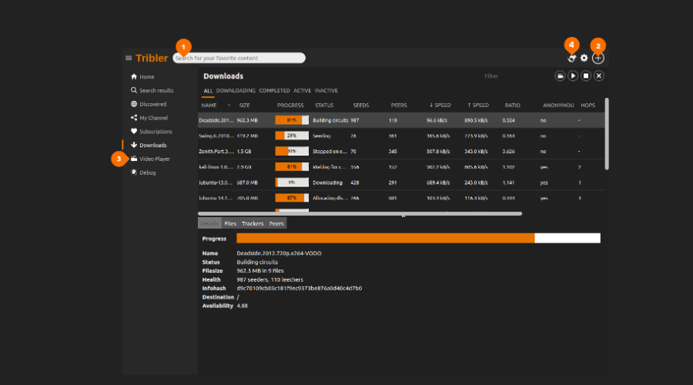
Task: Click the search field for favorite content
Action: point(239,58)
